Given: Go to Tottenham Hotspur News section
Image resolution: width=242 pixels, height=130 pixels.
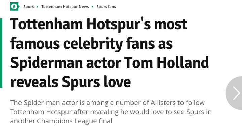Looking at the screenshot, I should point(65,7).
